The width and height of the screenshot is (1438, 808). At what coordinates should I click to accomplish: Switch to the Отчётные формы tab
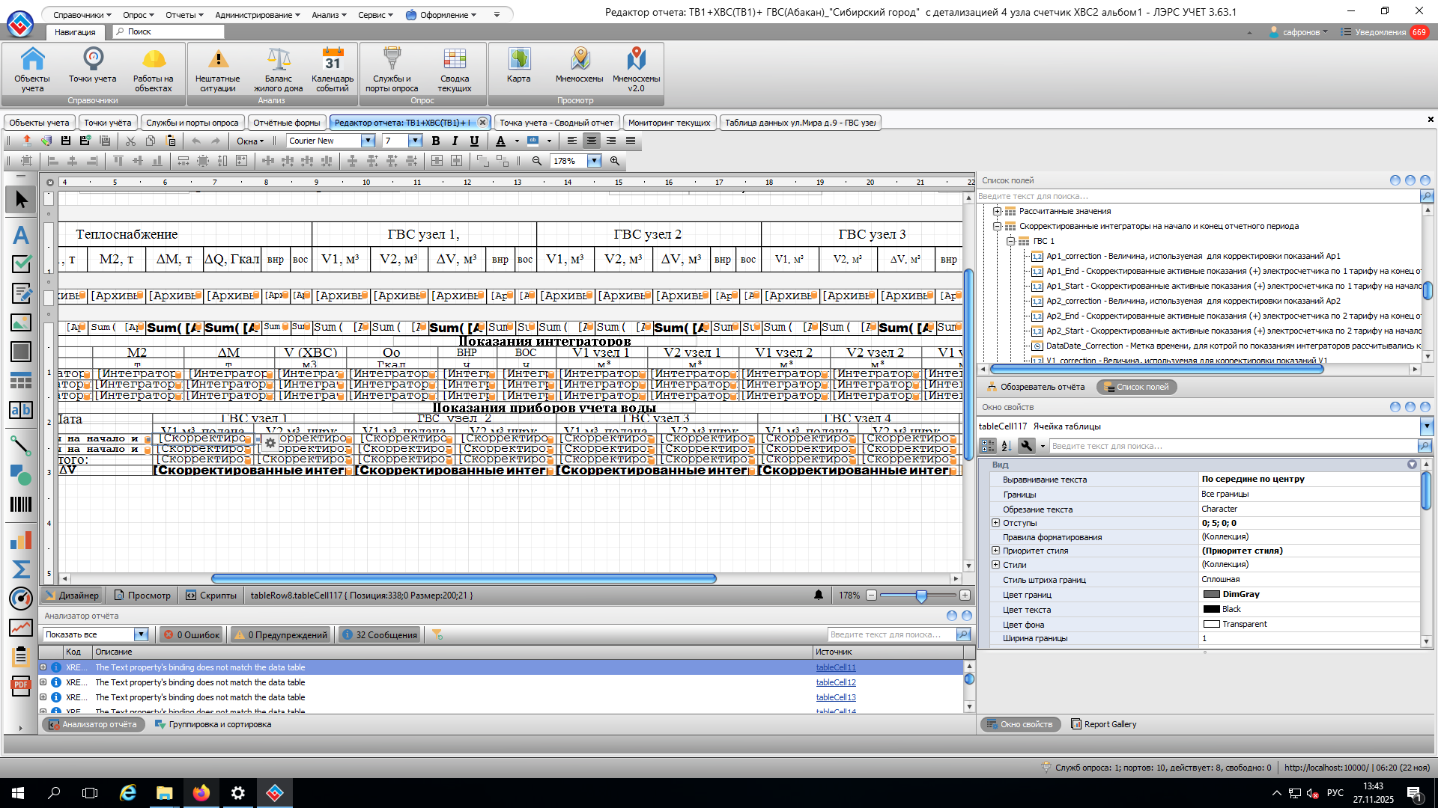click(287, 123)
